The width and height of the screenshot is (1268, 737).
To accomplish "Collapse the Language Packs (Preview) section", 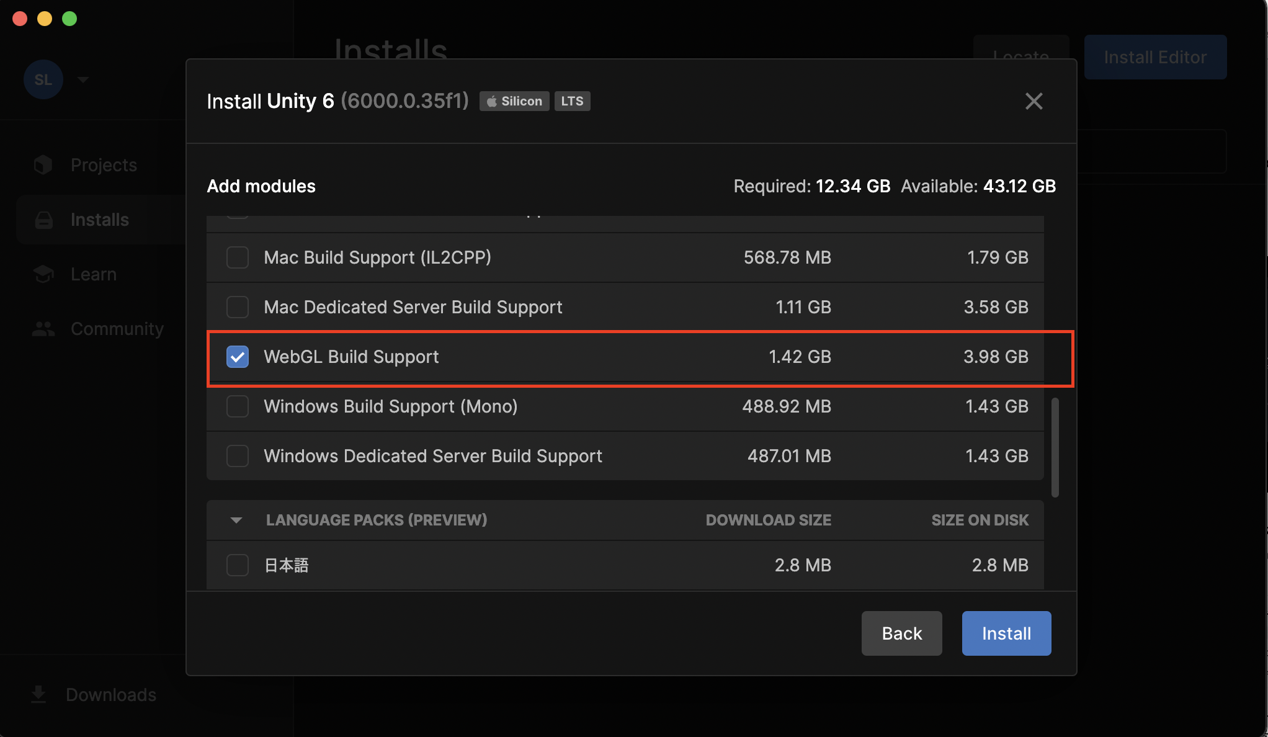I will (x=236, y=520).
